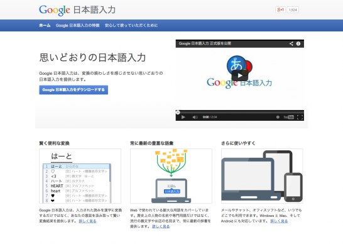The height and width of the screenshot is (244, 343).
Task: Click video title Google 日本語入力 正式版を公開
Action: click(205, 43)
